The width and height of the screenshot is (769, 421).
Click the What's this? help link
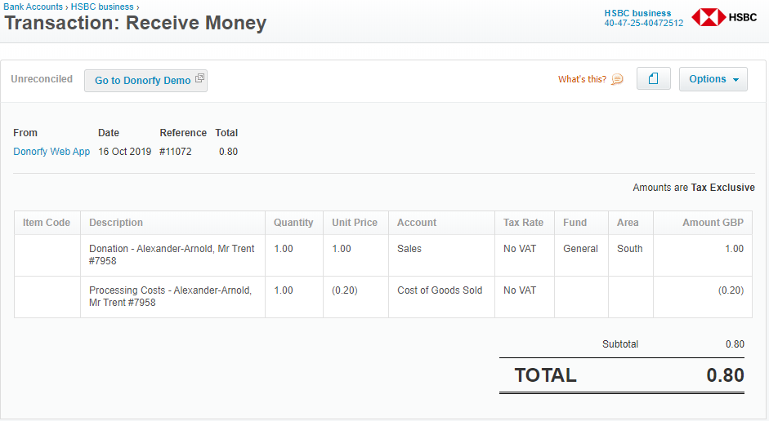pyautogui.click(x=582, y=79)
